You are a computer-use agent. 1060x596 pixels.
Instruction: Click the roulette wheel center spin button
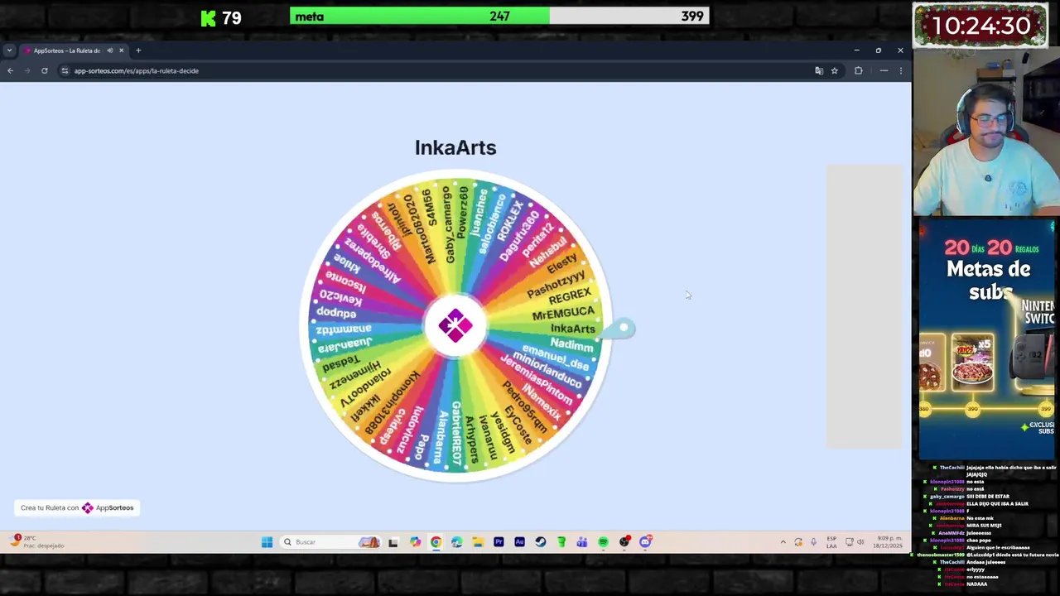(x=455, y=325)
